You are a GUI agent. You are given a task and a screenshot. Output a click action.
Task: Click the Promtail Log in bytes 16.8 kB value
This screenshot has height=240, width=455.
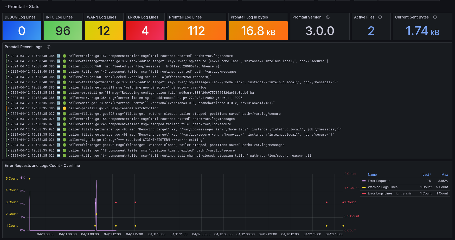coord(258,31)
